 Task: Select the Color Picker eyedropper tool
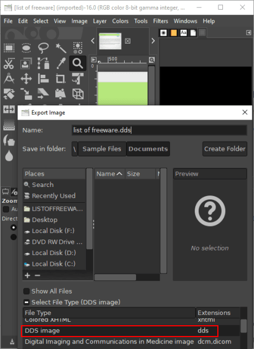(x=60, y=63)
